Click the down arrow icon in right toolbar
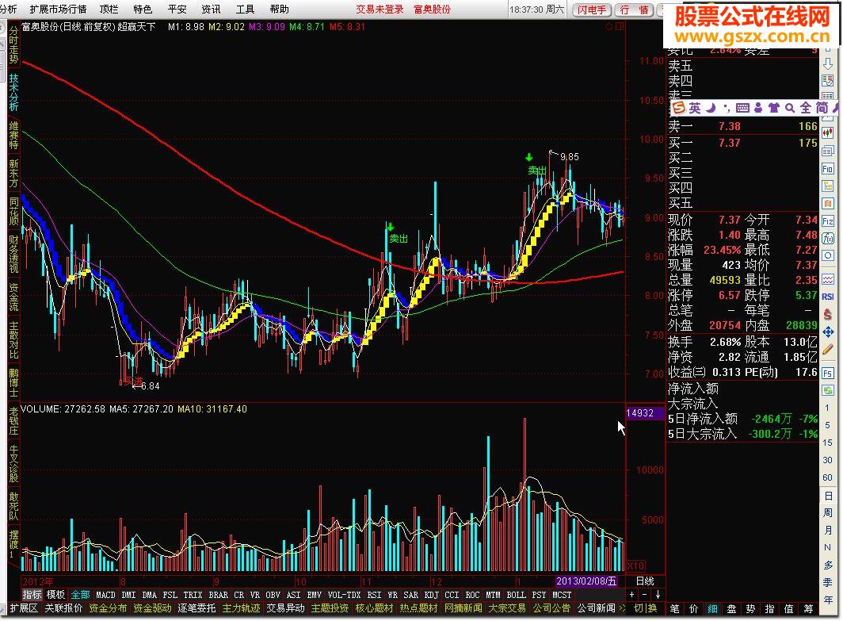 828,63
